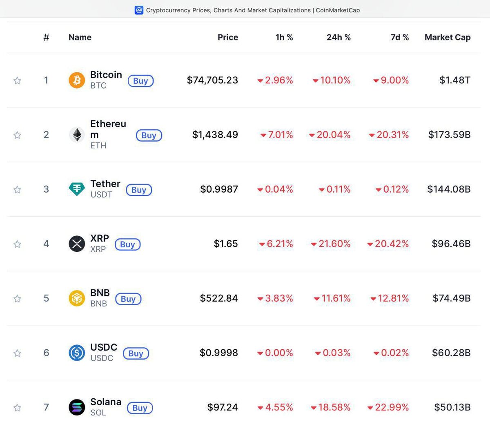Sort by 24h % column header
This screenshot has height=433, width=490.
coord(339,37)
